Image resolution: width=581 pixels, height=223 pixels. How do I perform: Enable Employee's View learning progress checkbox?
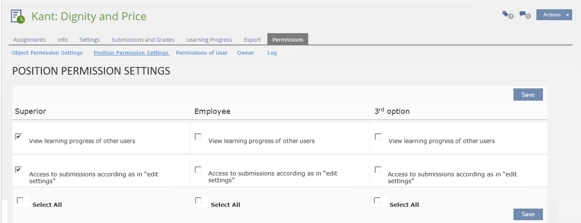pyautogui.click(x=198, y=137)
